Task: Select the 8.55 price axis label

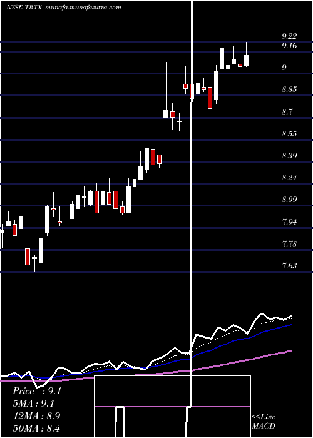Action: click(x=289, y=133)
